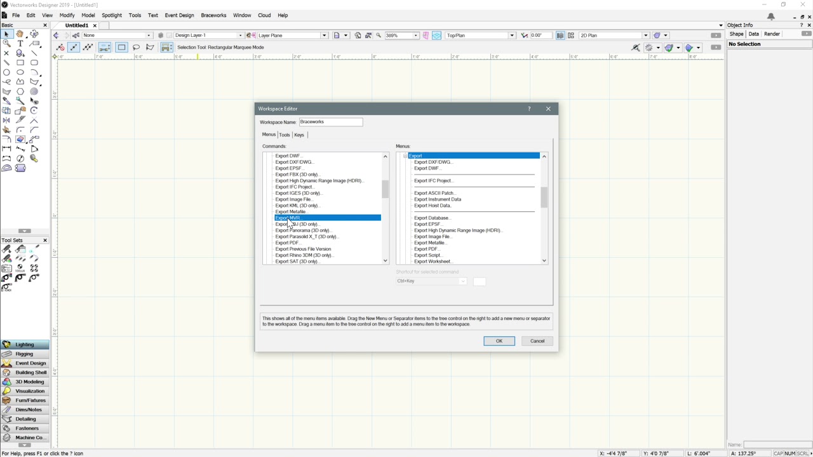Open the 2D Plan render mode dropdown

pyautogui.click(x=614, y=36)
